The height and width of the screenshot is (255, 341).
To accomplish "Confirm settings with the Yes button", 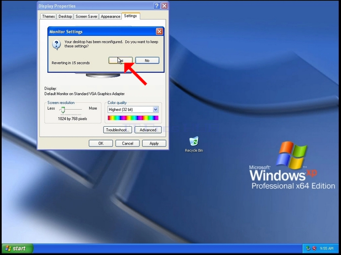I will tap(120, 60).
